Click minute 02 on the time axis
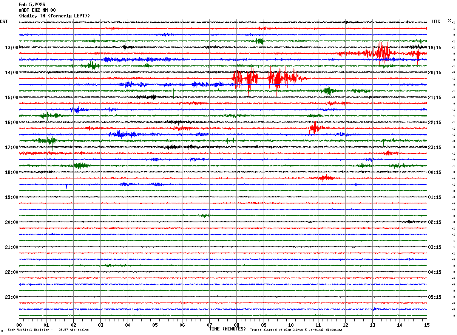 tap(73, 325)
